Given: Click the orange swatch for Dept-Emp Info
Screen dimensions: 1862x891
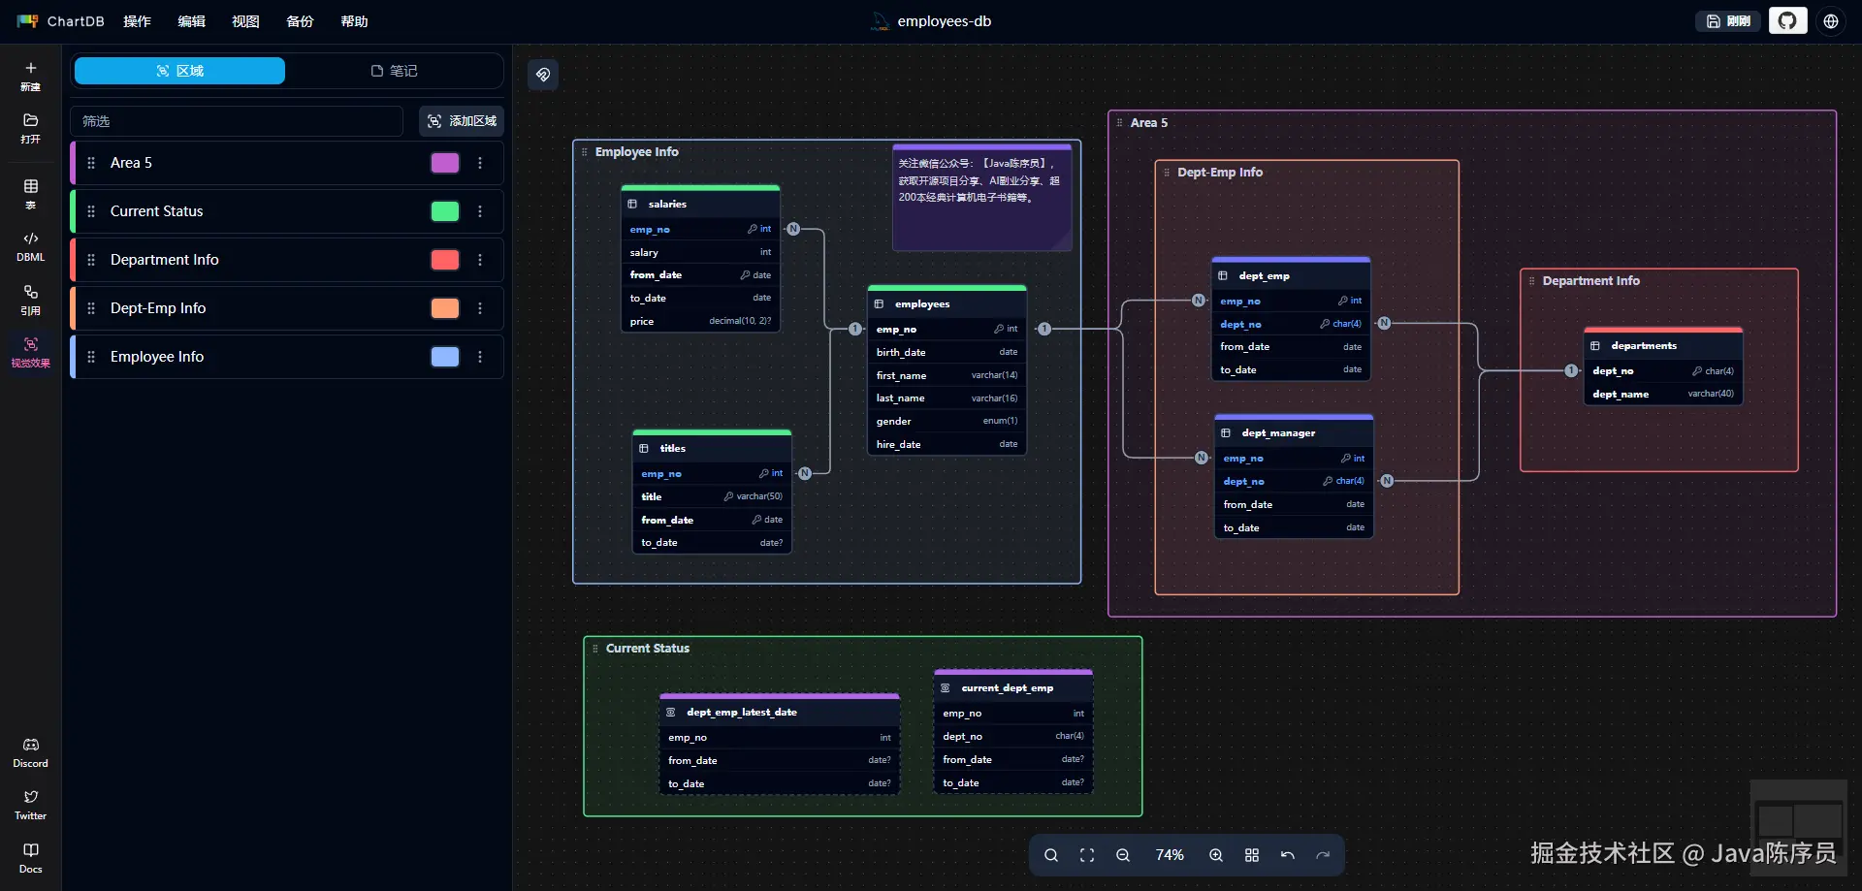Looking at the screenshot, I should [x=445, y=308].
